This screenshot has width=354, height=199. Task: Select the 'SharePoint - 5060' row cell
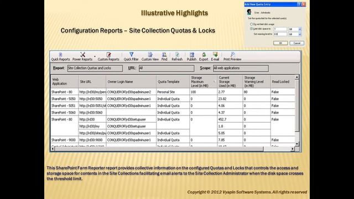65,112
